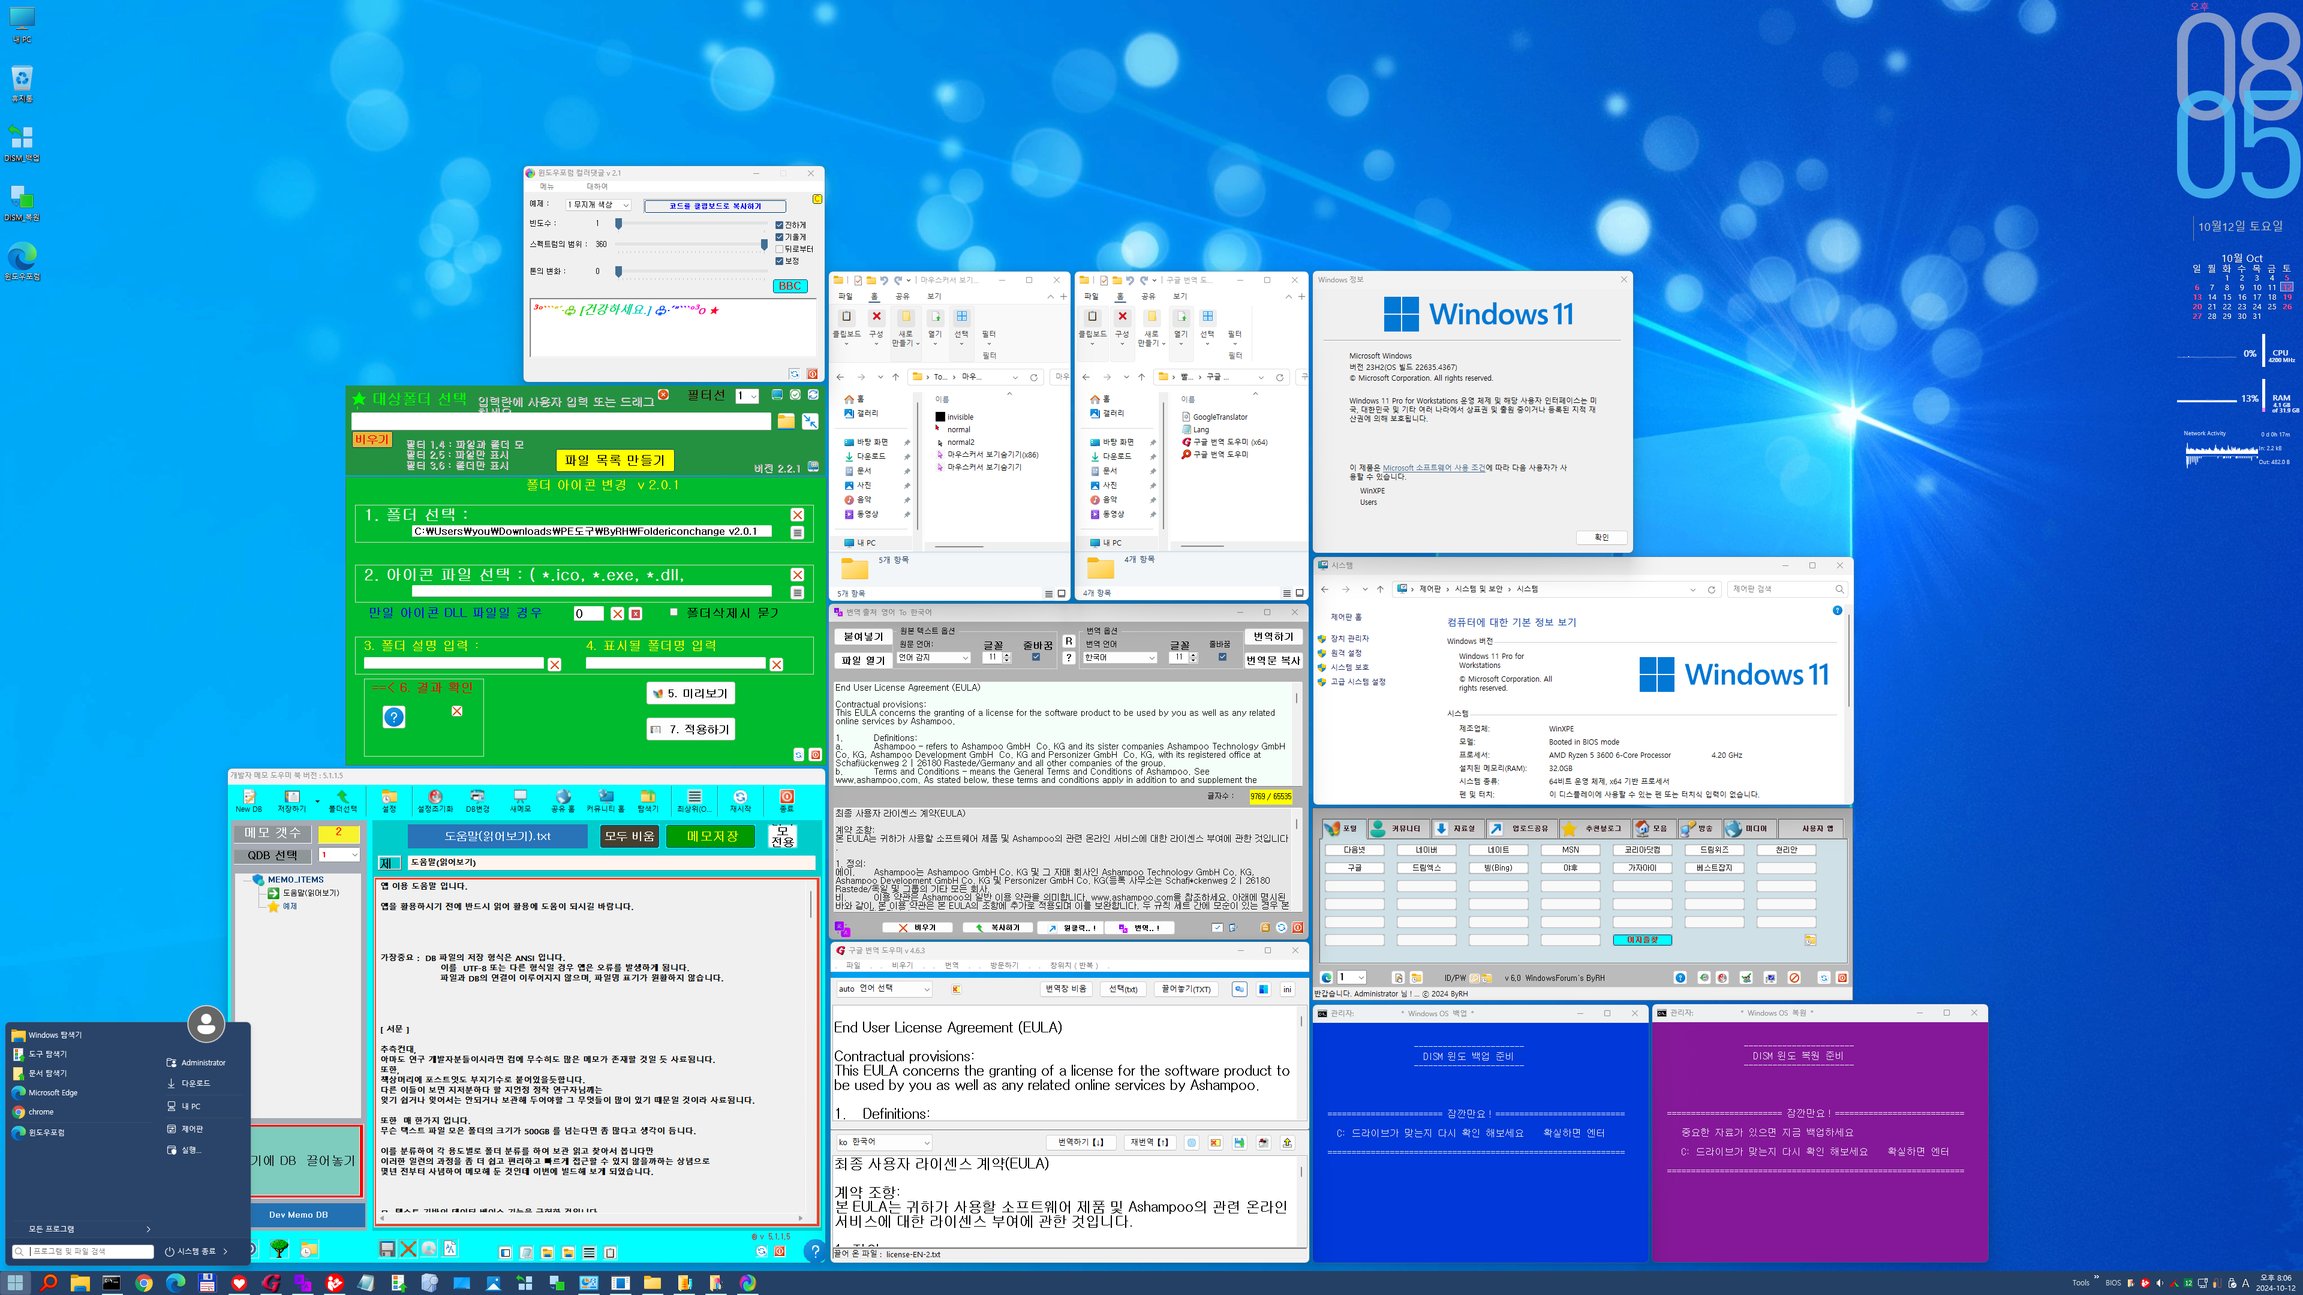Expand 모든 프로그램 in the start menu

82,1229
